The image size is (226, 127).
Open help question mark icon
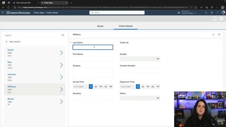217,13
